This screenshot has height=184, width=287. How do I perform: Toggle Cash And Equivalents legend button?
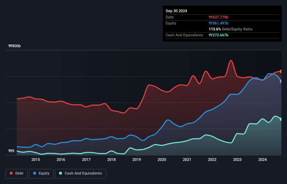tap(80, 174)
